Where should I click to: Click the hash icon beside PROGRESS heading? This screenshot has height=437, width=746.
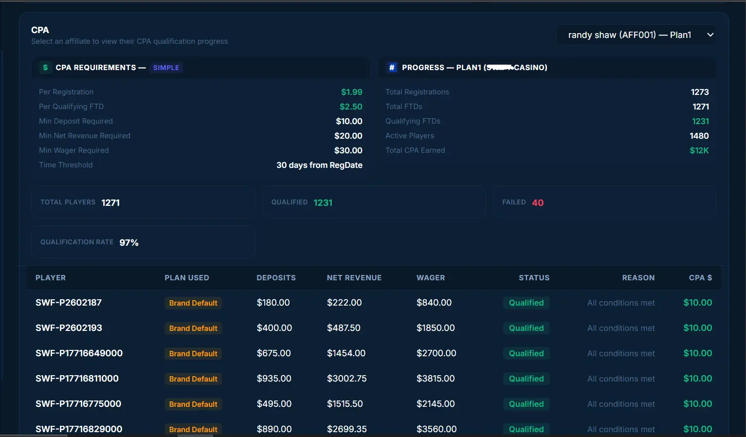[392, 67]
